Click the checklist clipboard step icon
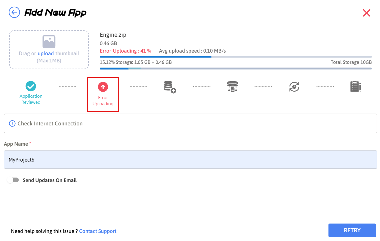Viewport: 380px width, 241px height. [355, 87]
